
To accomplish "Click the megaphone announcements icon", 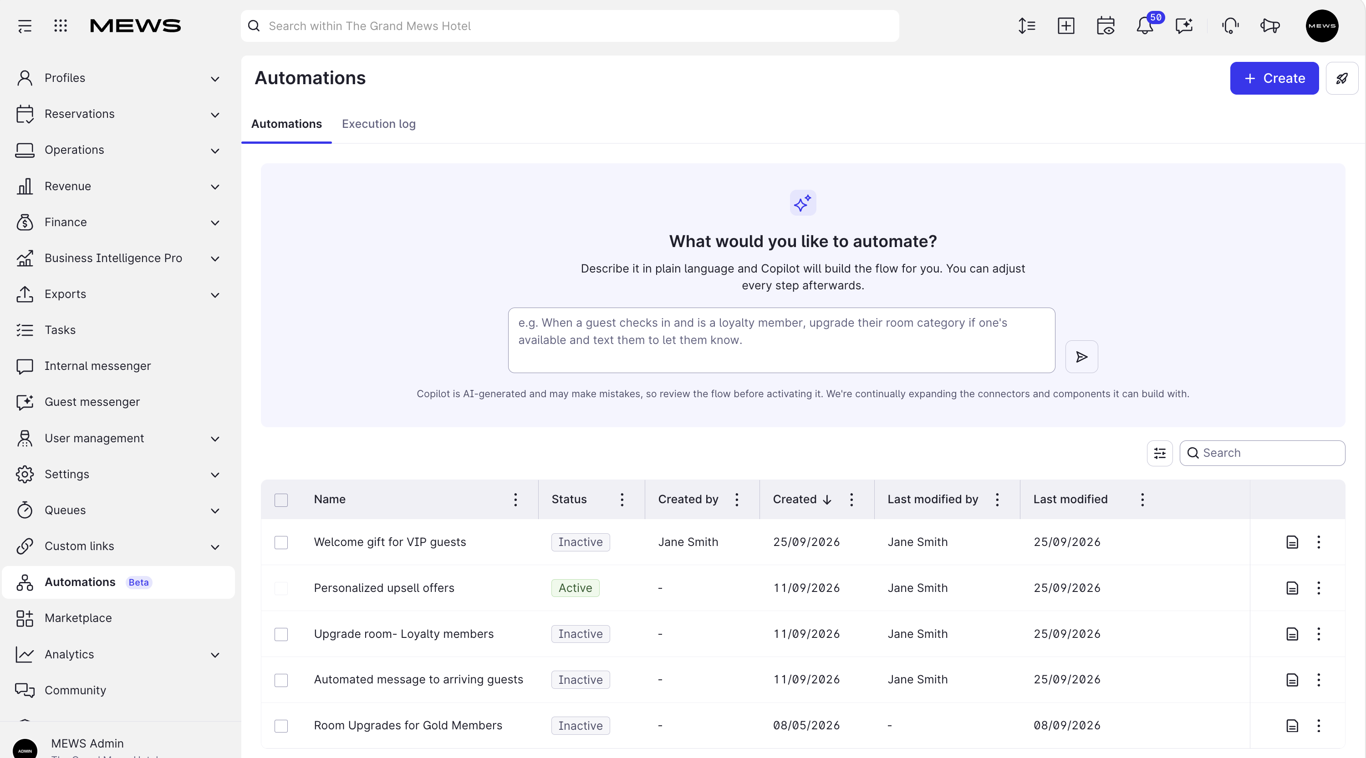I will (1270, 26).
